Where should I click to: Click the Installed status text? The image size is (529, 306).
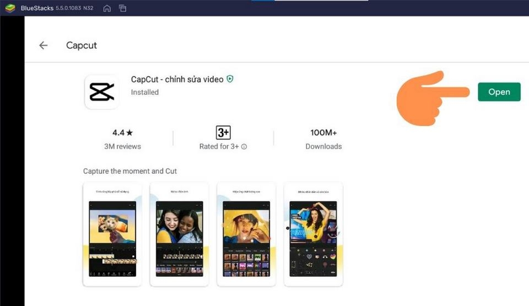(145, 92)
